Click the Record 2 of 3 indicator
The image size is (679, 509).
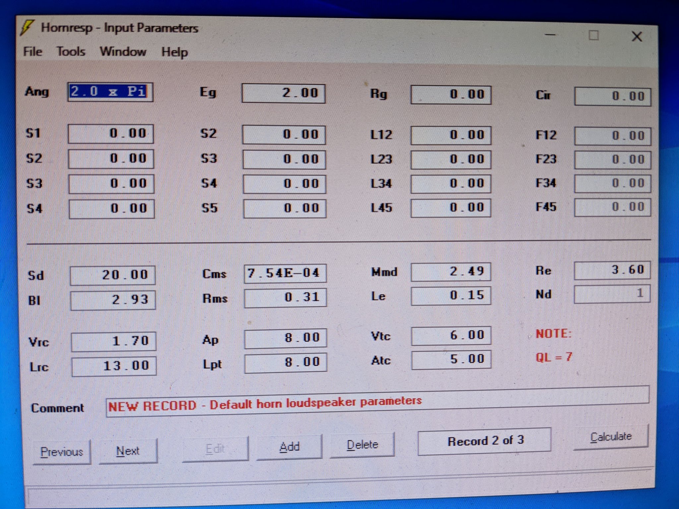484,441
